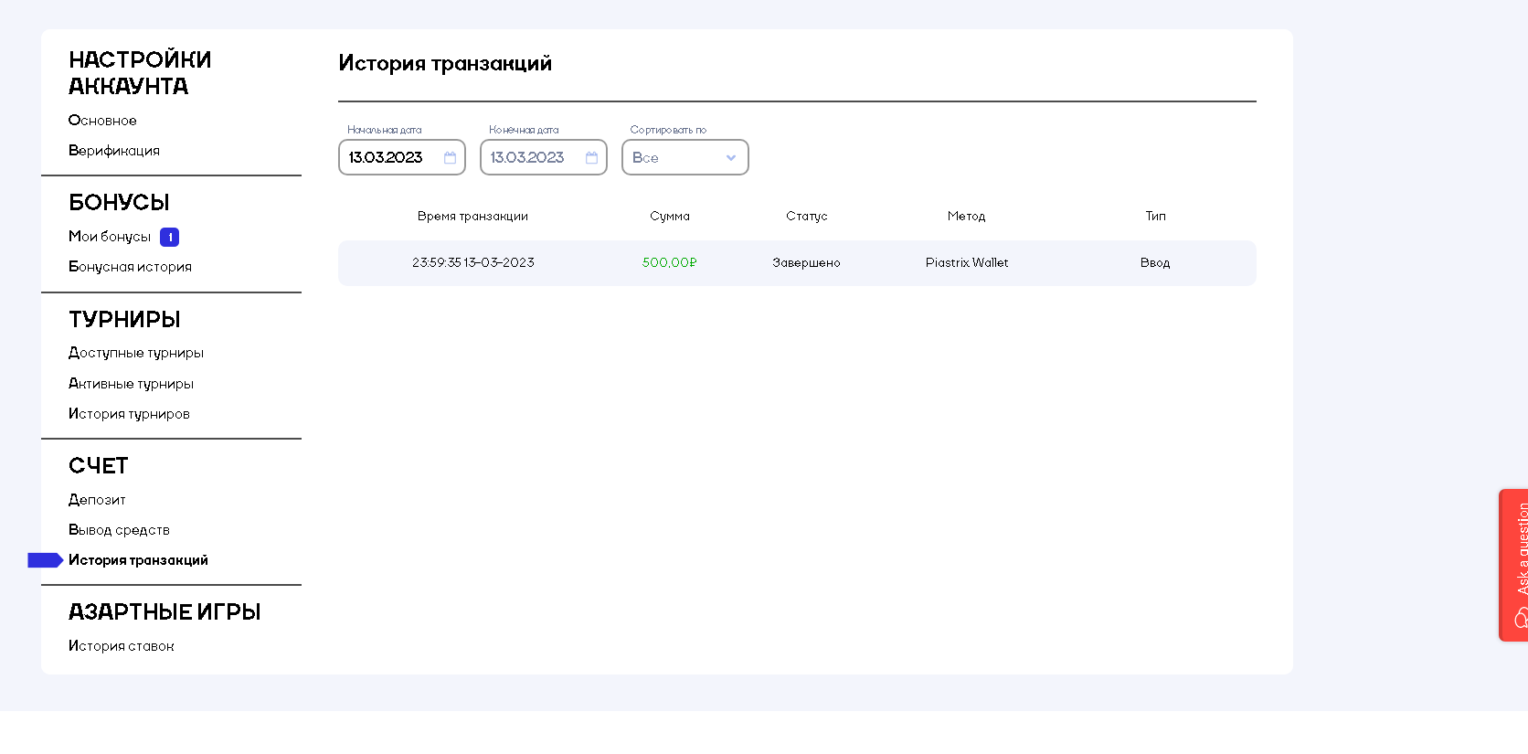Go to Верификация page

tap(114, 151)
